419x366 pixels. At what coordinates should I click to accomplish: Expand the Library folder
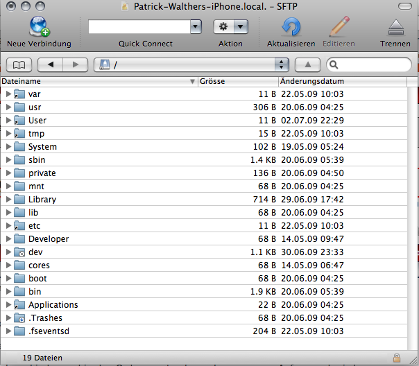tap(8, 200)
